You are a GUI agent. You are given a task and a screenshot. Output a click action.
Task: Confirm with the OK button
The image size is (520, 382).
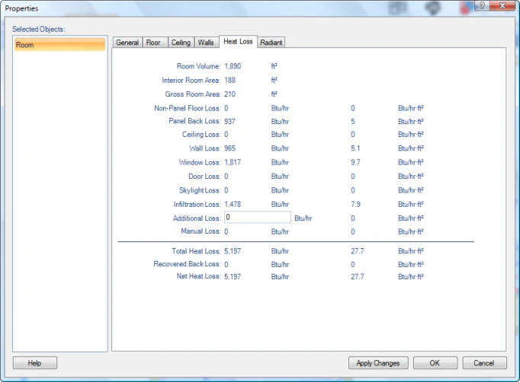[x=435, y=363]
